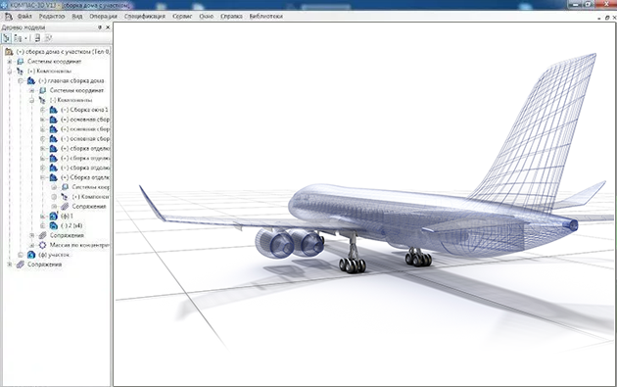Screen dimensions: 617x387
Task: Open the Спецификация menu
Action: pos(144,16)
